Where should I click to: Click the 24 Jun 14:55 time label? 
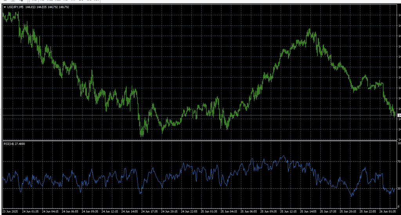click(130, 210)
